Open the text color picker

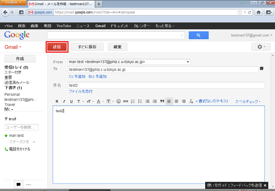(x=100, y=101)
